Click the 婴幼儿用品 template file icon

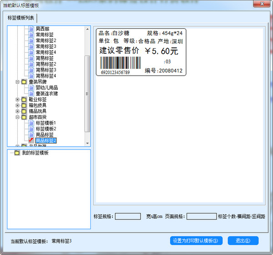pyautogui.click(x=31, y=87)
